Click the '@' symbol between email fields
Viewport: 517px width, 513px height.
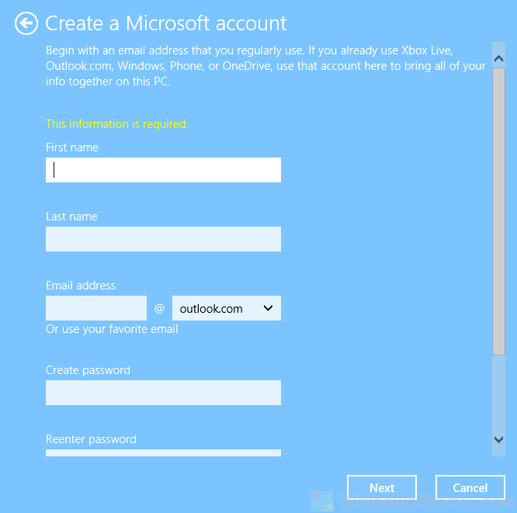159,309
